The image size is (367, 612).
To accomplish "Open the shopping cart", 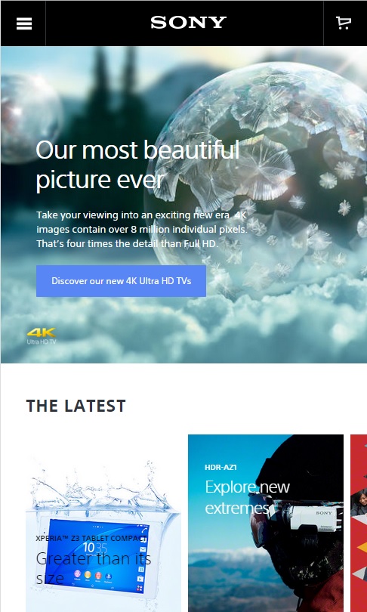I will pyautogui.click(x=344, y=23).
